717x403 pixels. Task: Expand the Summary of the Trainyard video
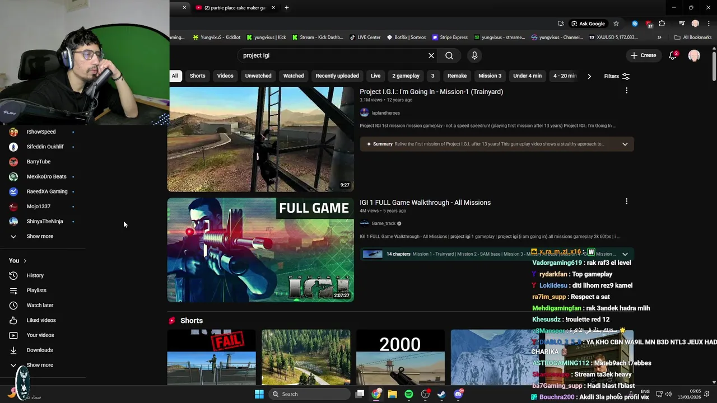[x=625, y=144]
